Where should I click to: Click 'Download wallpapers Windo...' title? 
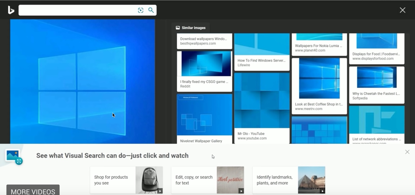(203, 39)
